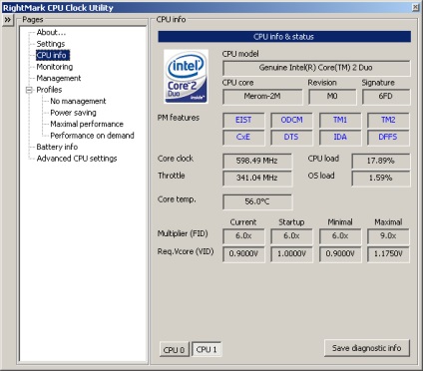This screenshot has height=371, width=423.
Task: Open the Power saving profile
Action: click(x=73, y=113)
